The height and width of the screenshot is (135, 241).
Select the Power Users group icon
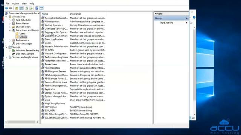pyautogui.click(x=43, y=64)
